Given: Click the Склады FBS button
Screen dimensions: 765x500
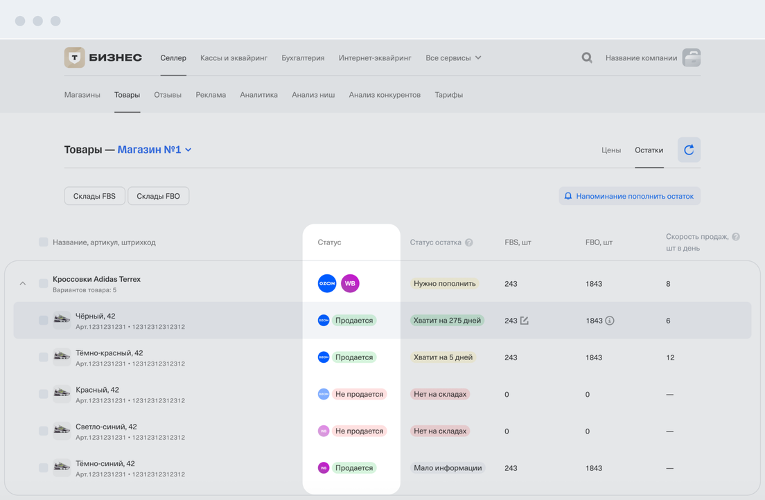Looking at the screenshot, I should (94, 196).
